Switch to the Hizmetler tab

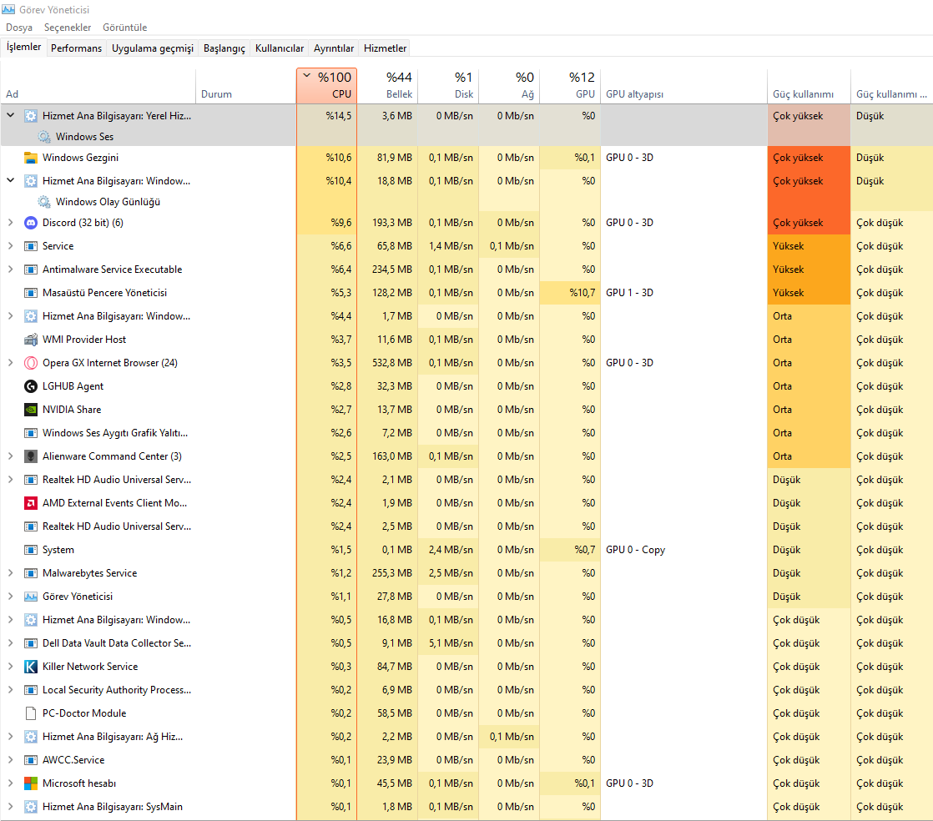pos(385,48)
